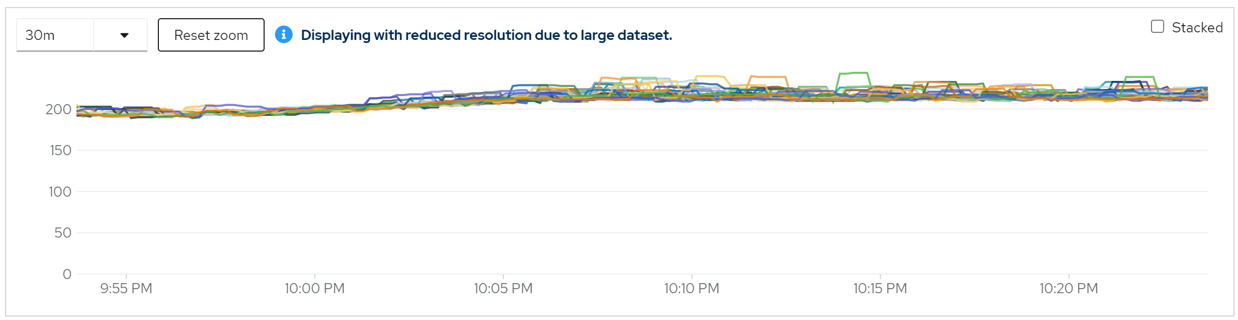Click the reduced resolution notice text
The image size is (1238, 320).
(486, 35)
